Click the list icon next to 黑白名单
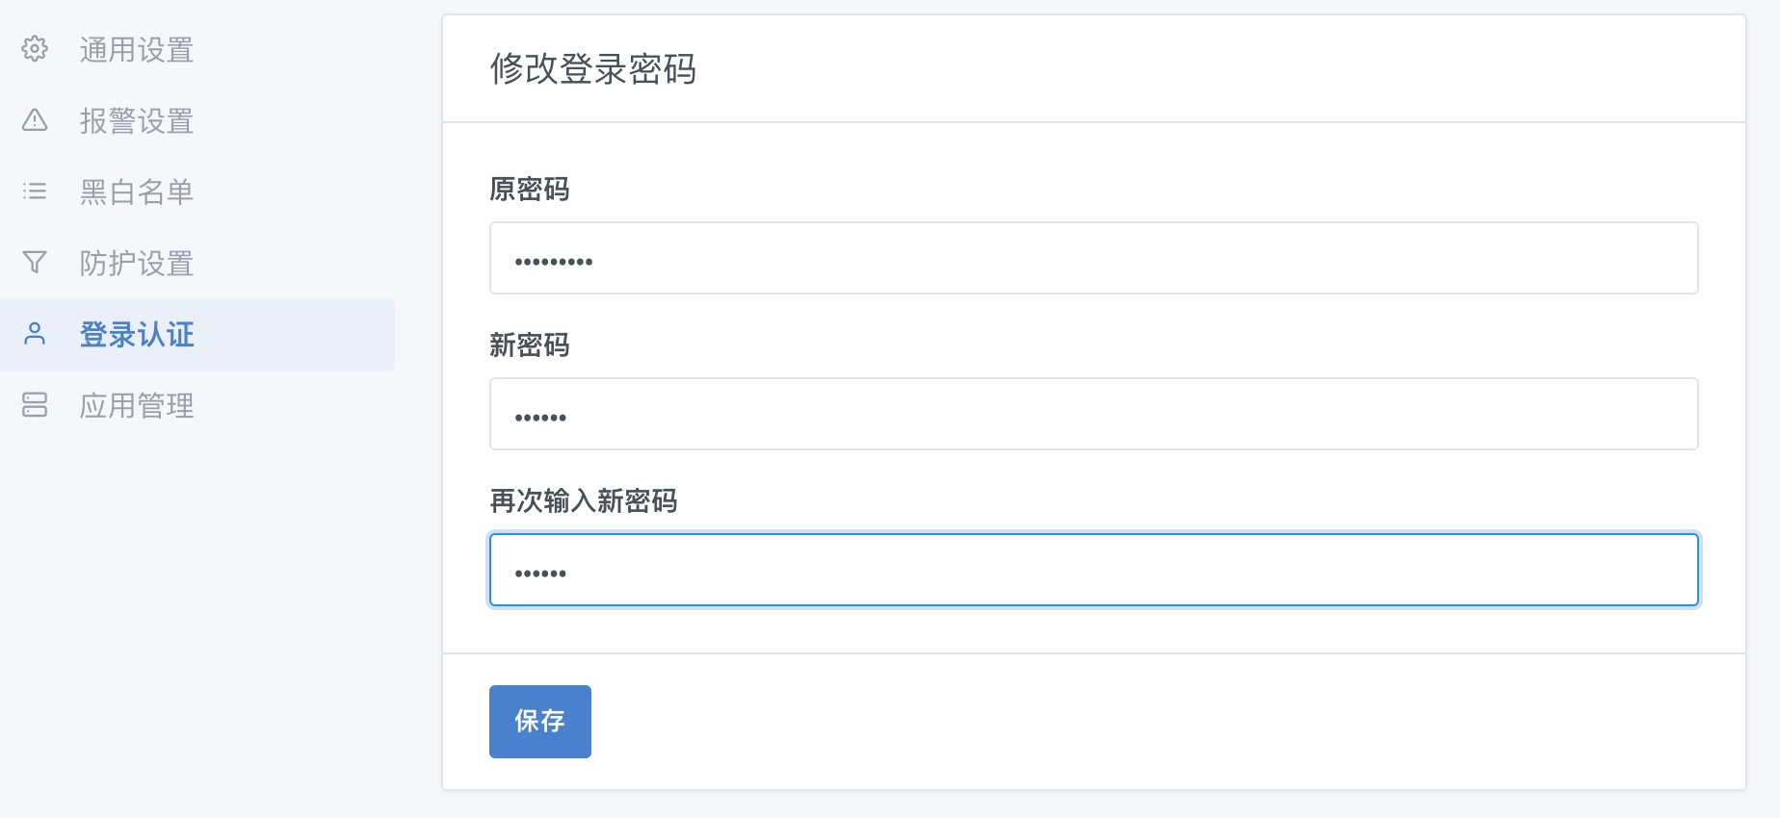 pos(35,192)
